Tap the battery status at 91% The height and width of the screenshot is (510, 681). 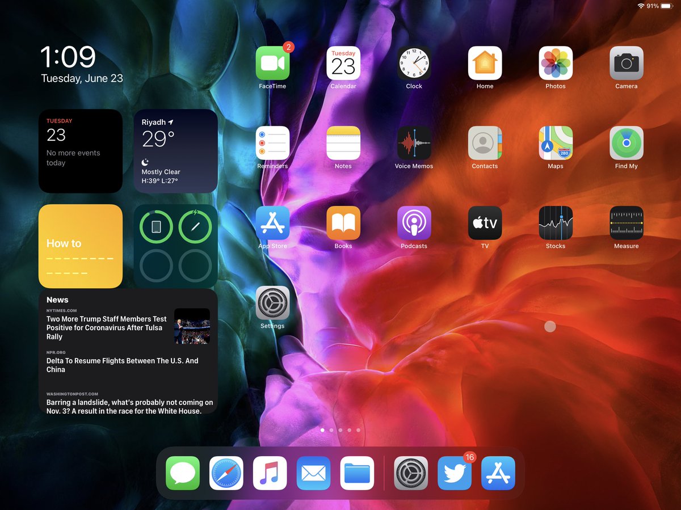[x=659, y=6]
